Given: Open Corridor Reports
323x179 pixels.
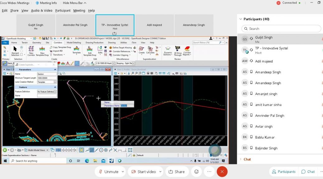Looking at the screenshot, I should [x=187, y=51].
